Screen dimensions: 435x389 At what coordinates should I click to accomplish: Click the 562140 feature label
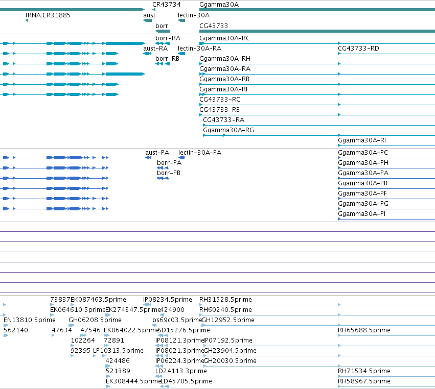(x=16, y=330)
